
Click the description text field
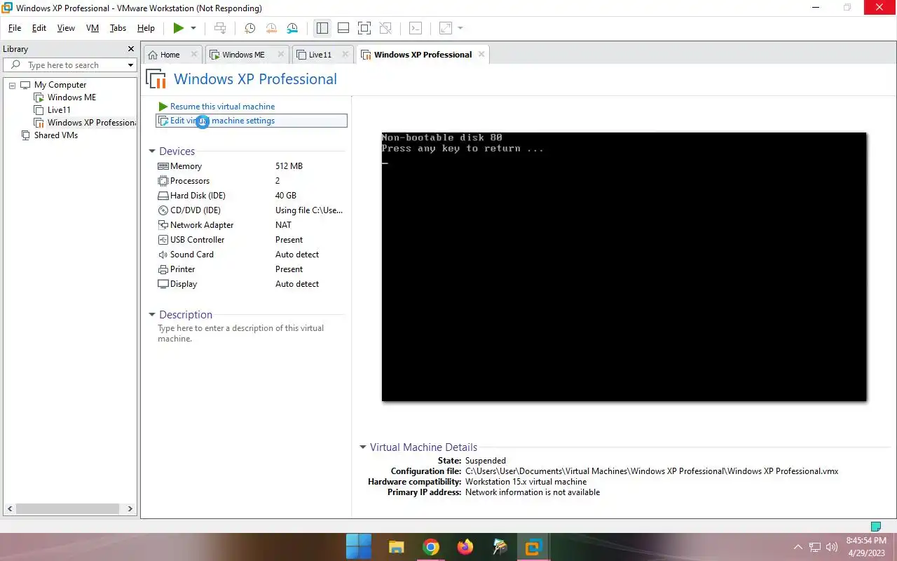[250, 333]
